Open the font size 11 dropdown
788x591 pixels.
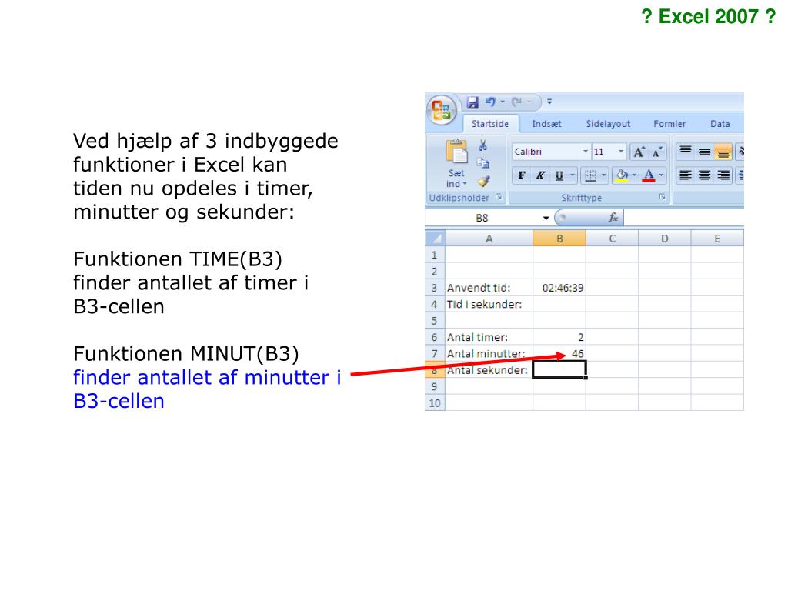(x=621, y=152)
